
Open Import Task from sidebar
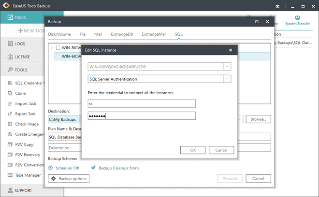coord(11,103)
